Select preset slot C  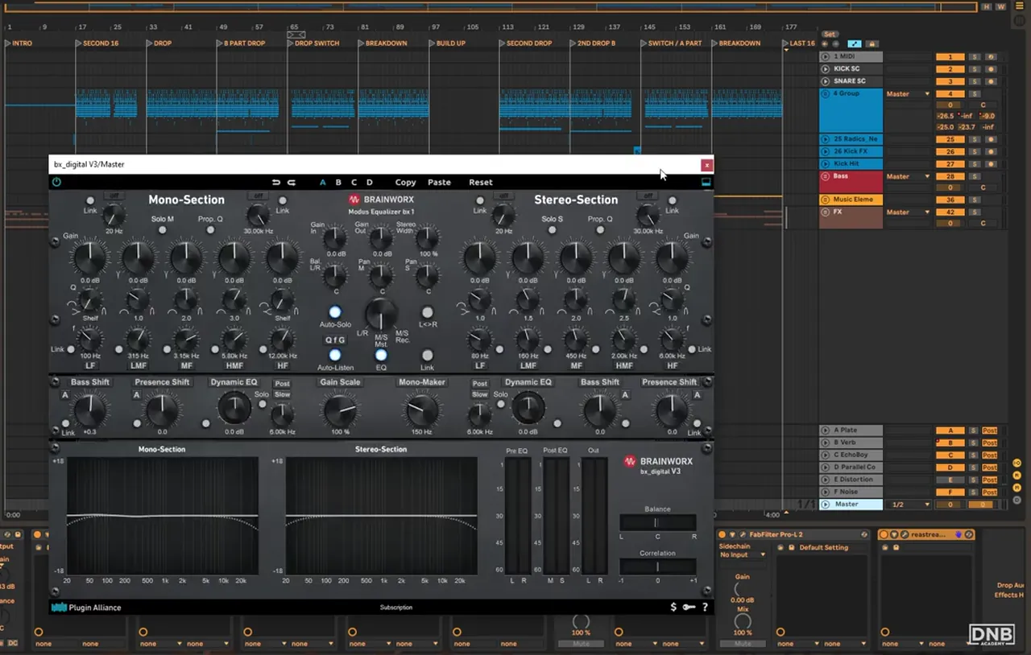[354, 183]
